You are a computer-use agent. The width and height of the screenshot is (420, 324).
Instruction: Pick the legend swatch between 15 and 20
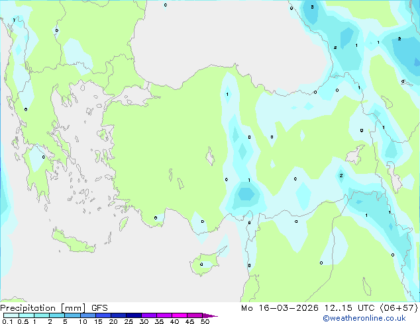[x=103, y=315]
